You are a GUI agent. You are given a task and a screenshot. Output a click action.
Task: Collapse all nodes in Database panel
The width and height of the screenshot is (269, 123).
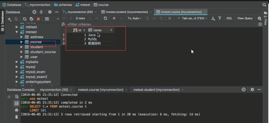41,12
